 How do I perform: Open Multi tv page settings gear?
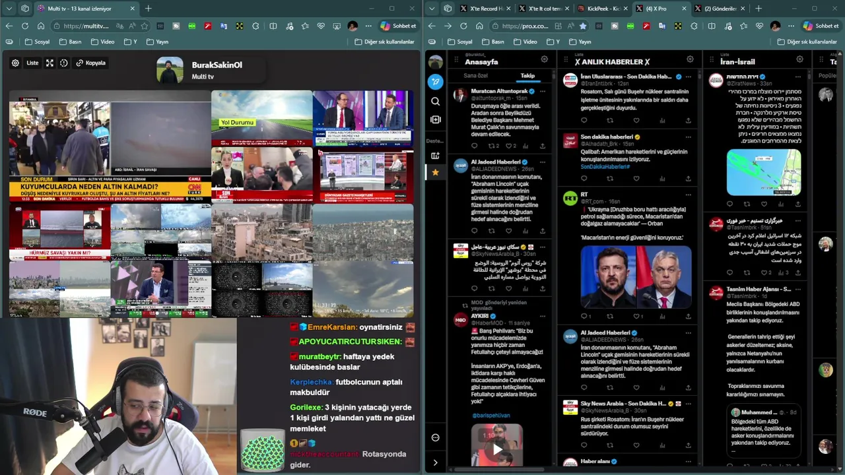pyautogui.click(x=15, y=63)
